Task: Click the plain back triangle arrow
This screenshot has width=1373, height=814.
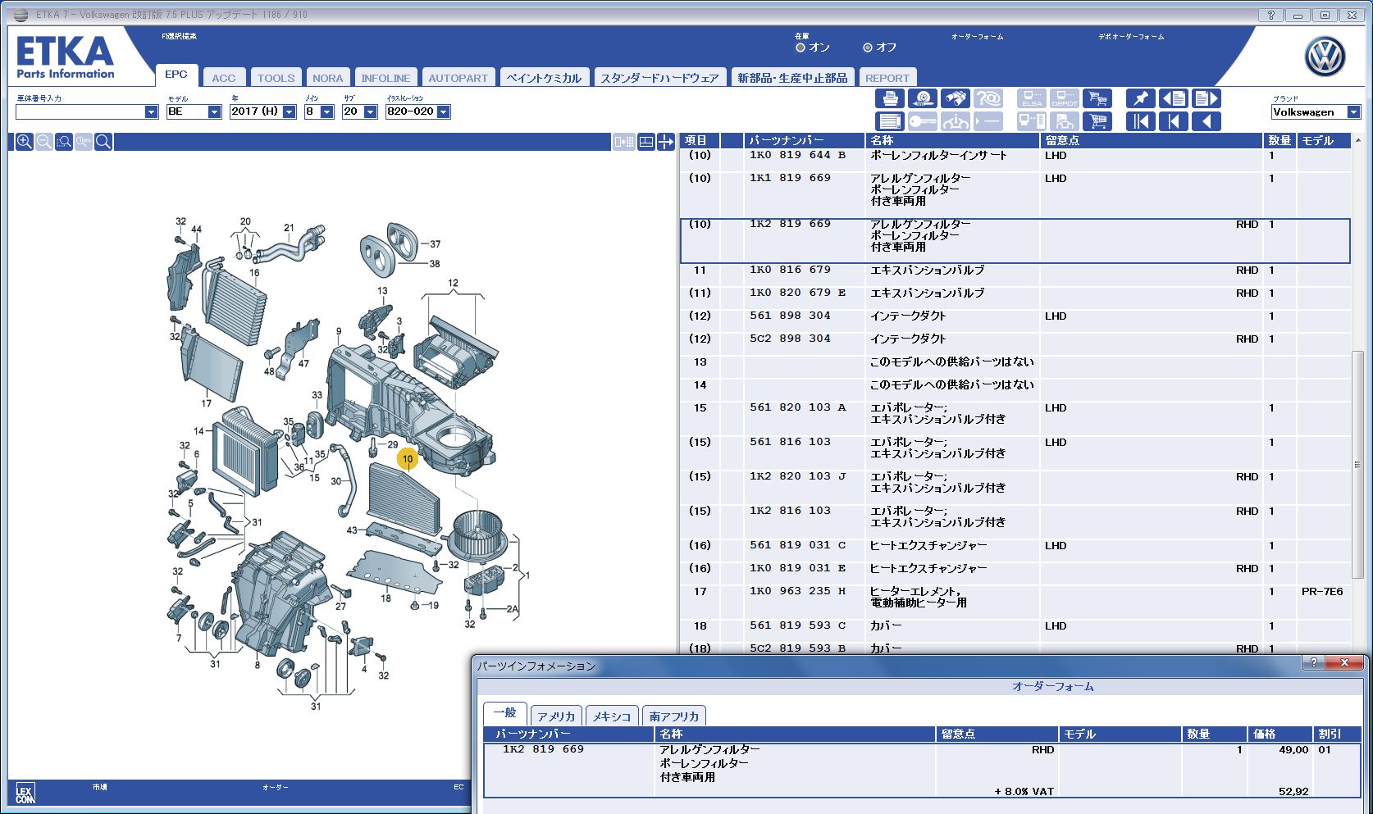Action: pyautogui.click(x=1206, y=122)
